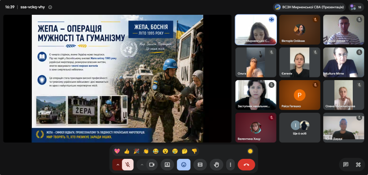Show all 18 participants
The width and height of the screenshot is (368, 175).
point(356,7)
